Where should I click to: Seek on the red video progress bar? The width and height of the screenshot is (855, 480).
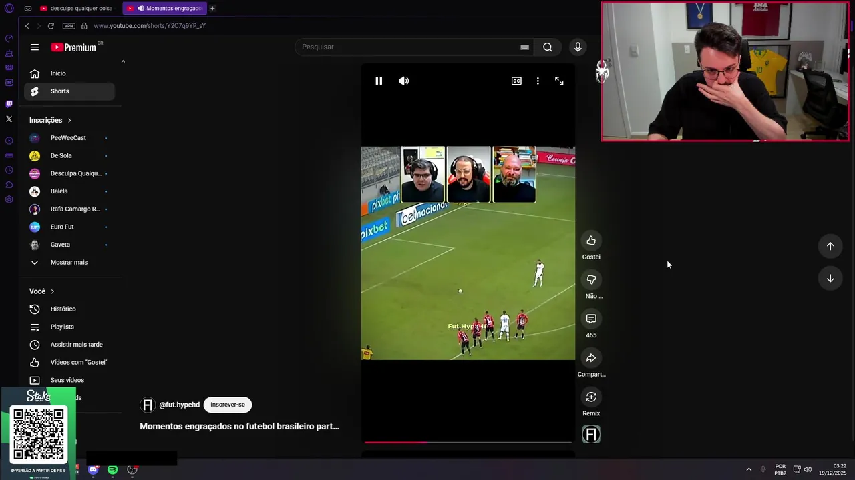click(468, 442)
